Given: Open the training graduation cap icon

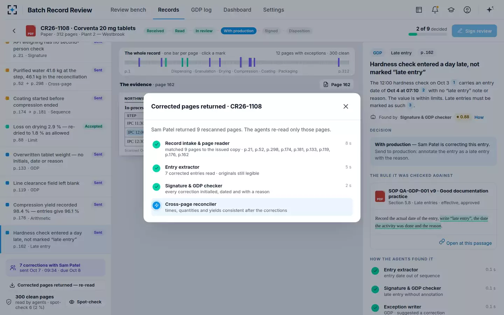Looking at the screenshot, I should click(x=451, y=10).
